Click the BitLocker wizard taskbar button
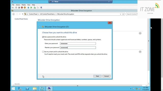The height and width of the screenshot is (91, 163). (49, 89)
